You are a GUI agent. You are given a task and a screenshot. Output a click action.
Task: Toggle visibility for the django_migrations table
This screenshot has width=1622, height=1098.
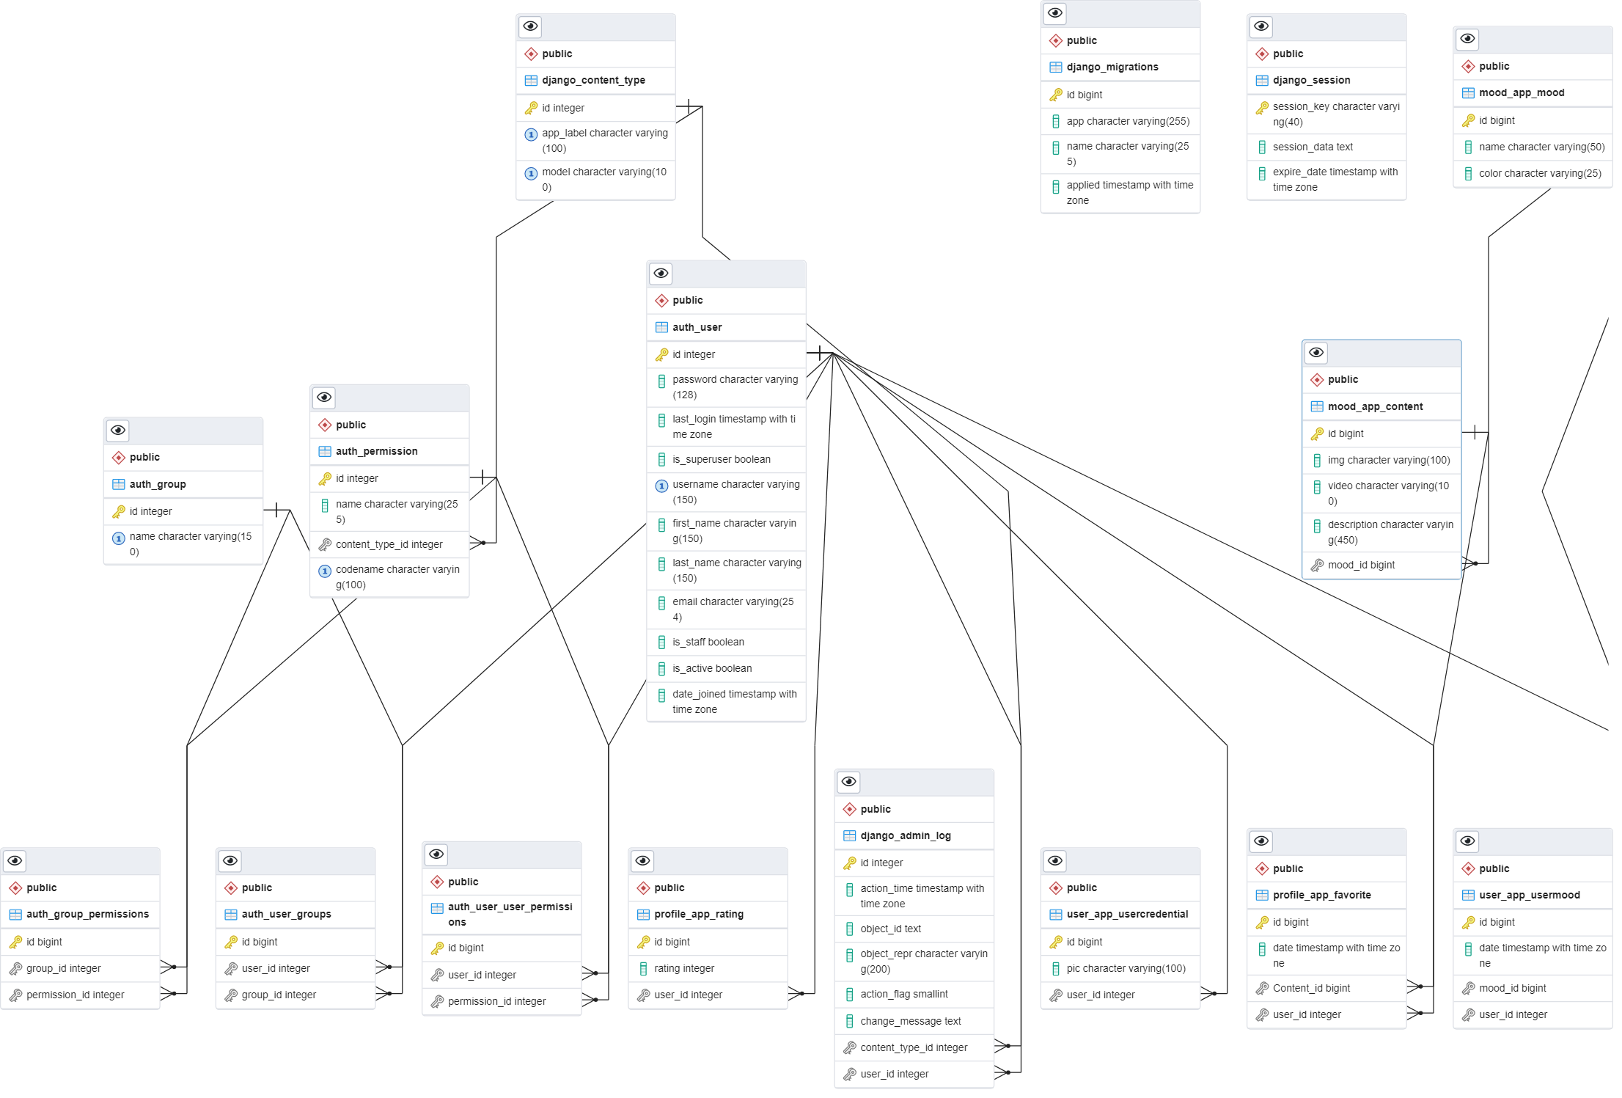click(x=1055, y=12)
